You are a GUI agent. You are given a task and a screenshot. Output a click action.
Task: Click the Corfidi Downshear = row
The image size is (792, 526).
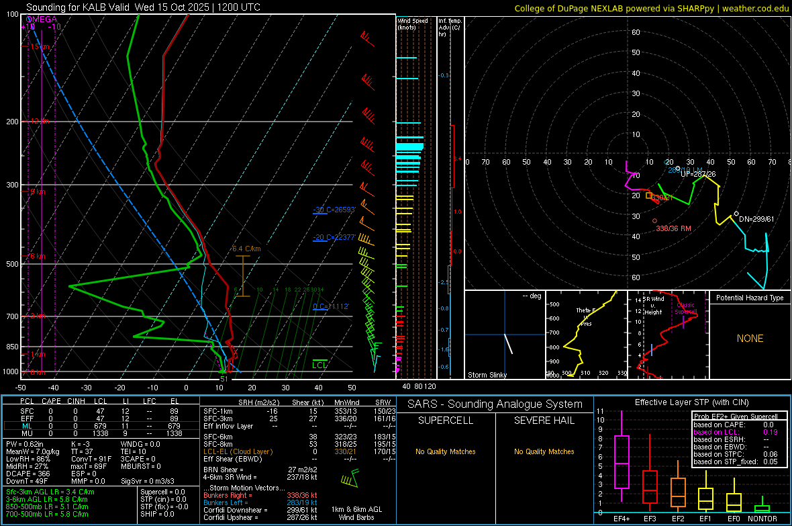[x=260, y=510]
